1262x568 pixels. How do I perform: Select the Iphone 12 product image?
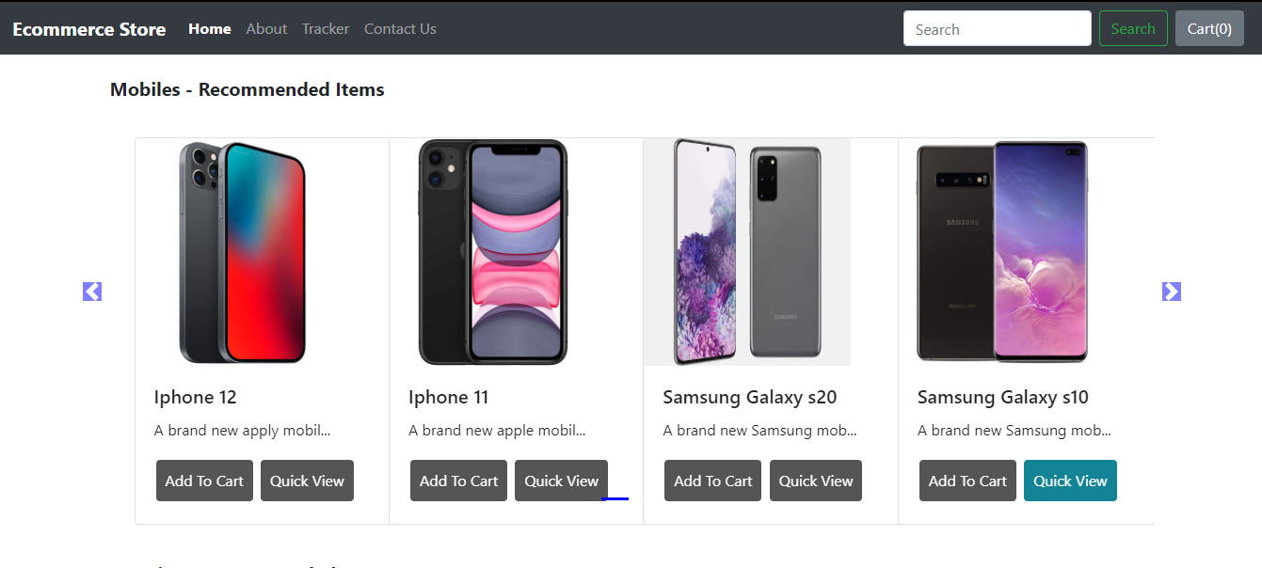coord(243,252)
